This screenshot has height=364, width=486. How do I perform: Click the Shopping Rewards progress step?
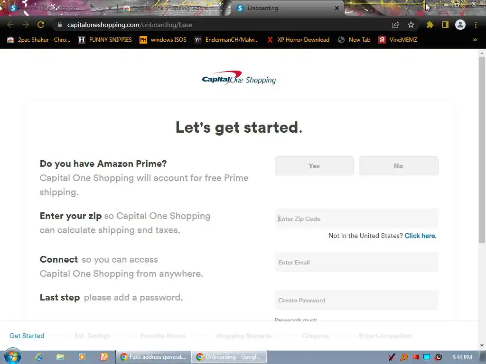(x=243, y=336)
